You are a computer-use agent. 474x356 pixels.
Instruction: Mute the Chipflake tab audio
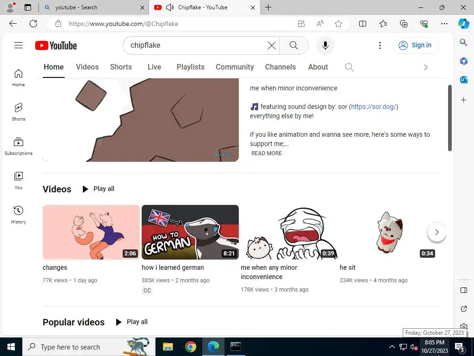[x=170, y=7]
